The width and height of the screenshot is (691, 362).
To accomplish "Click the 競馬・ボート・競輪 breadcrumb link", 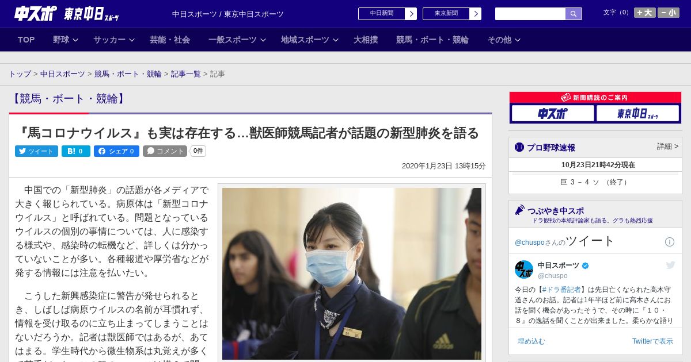I will 128,74.
